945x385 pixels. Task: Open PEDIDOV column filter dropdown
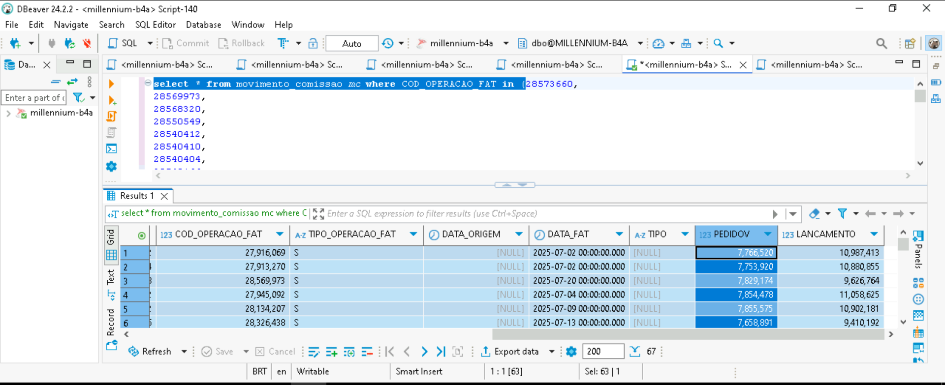pos(768,234)
